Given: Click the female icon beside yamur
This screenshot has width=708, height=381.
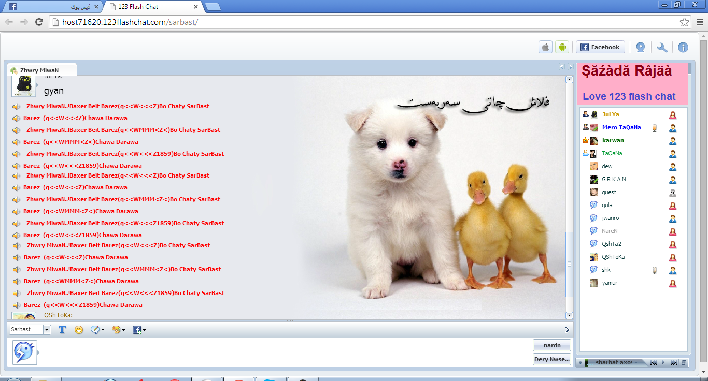Looking at the screenshot, I should 673,283.
